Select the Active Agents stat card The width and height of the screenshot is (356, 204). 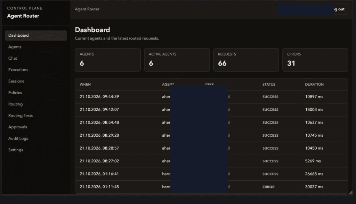(177, 60)
